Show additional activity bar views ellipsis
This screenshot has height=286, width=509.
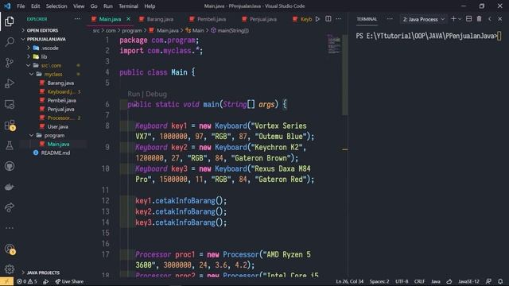coord(10,228)
